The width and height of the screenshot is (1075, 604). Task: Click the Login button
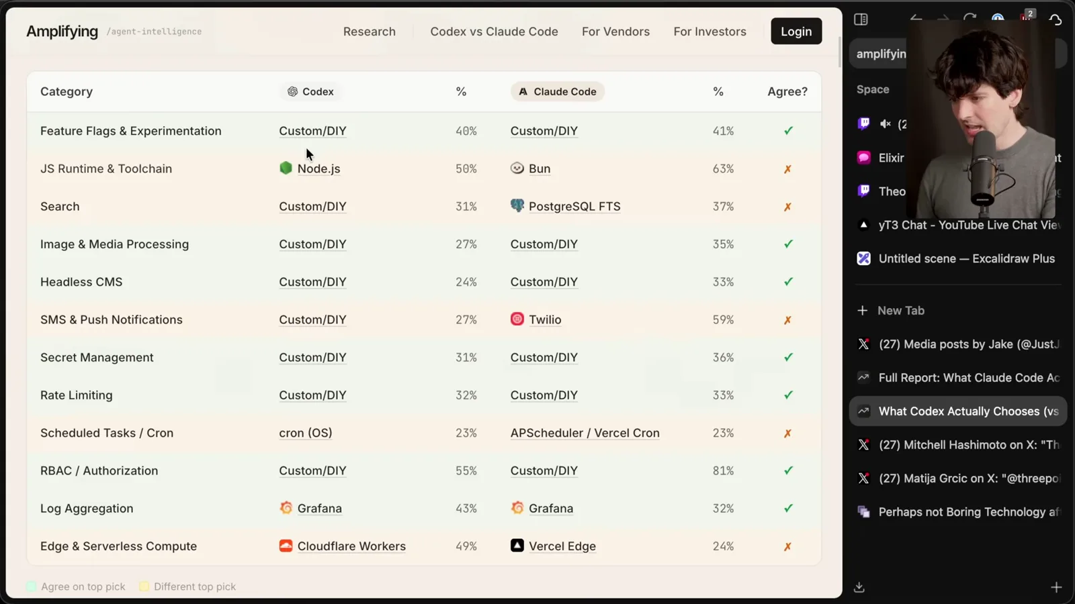click(796, 32)
